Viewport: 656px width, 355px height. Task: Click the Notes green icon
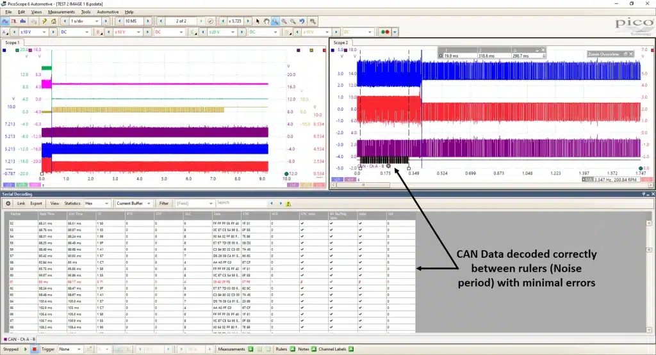tap(313, 349)
